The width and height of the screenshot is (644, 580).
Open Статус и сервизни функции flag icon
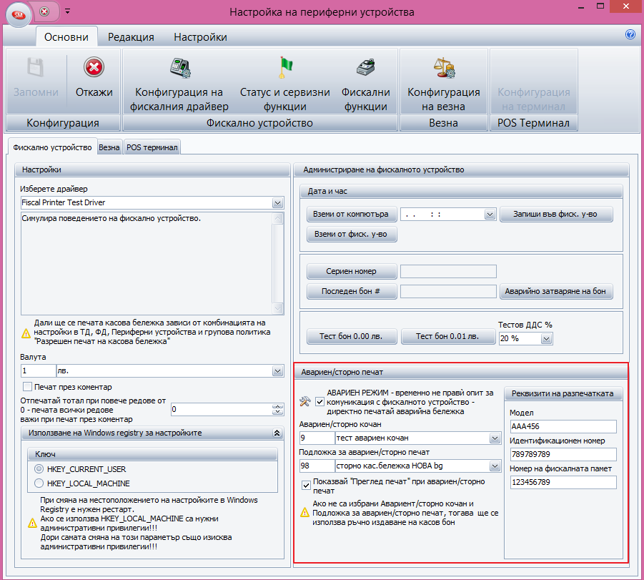(285, 67)
